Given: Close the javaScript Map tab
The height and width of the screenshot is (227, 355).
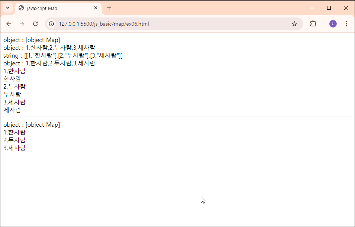Looking at the screenshot, I should 96,8.
